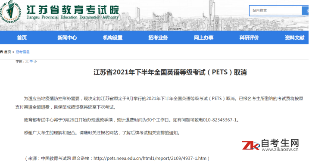Image resolution: width=309 pixels, height=162 pixels.
Task: Open the 新闻中心 navigation menu
Action: [x=67, y=37]
